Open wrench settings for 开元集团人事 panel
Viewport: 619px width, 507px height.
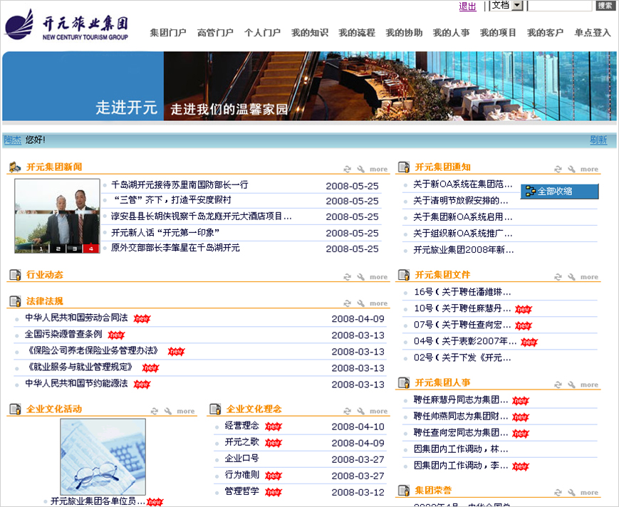tap(571, 385)
